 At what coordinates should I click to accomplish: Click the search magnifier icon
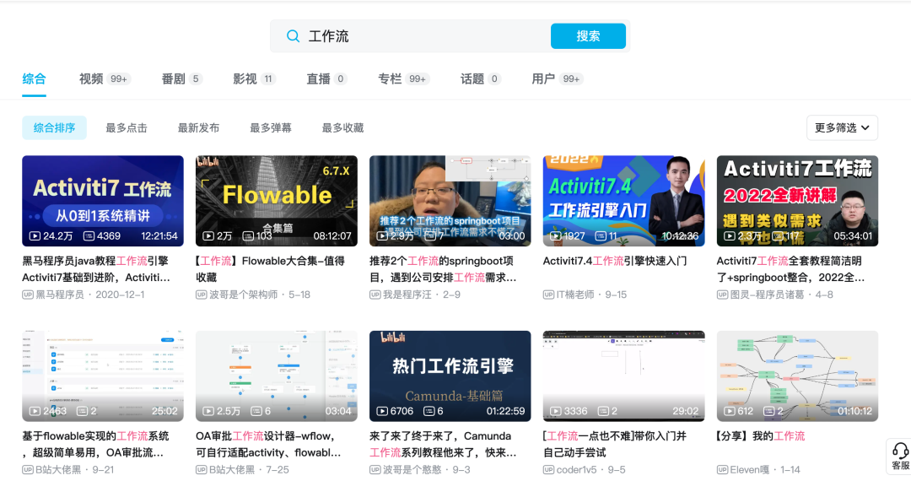click(x=293, y=36)
